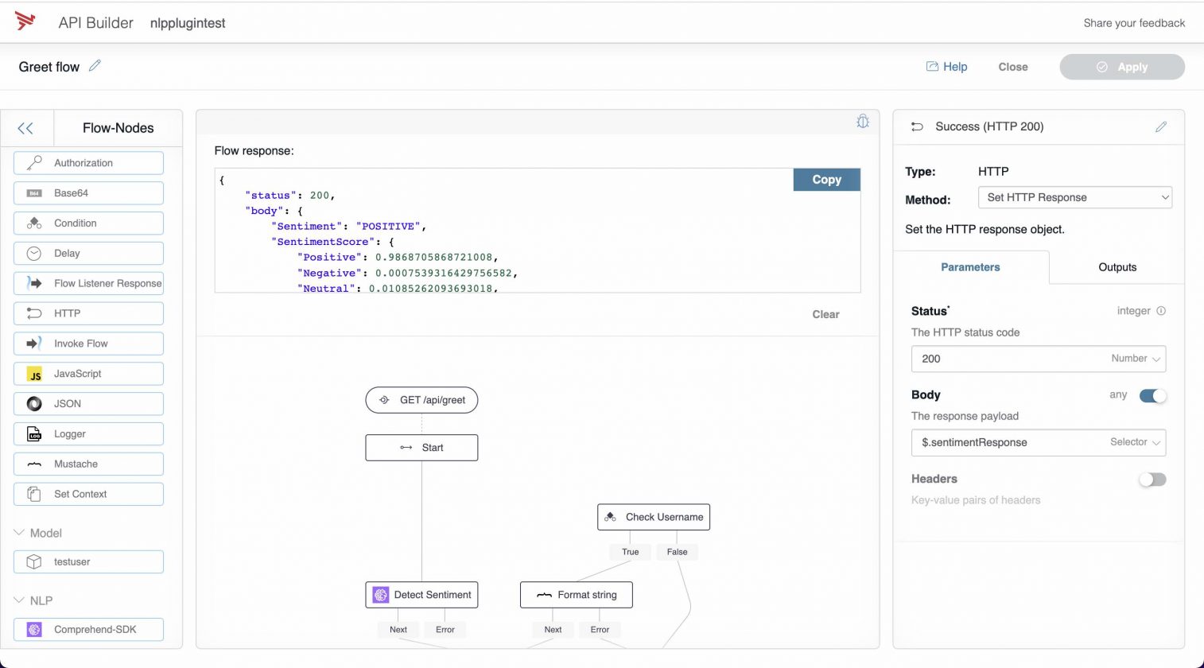Select the Parameters tab
This screenshot has width=1204, height=668.
970,267
